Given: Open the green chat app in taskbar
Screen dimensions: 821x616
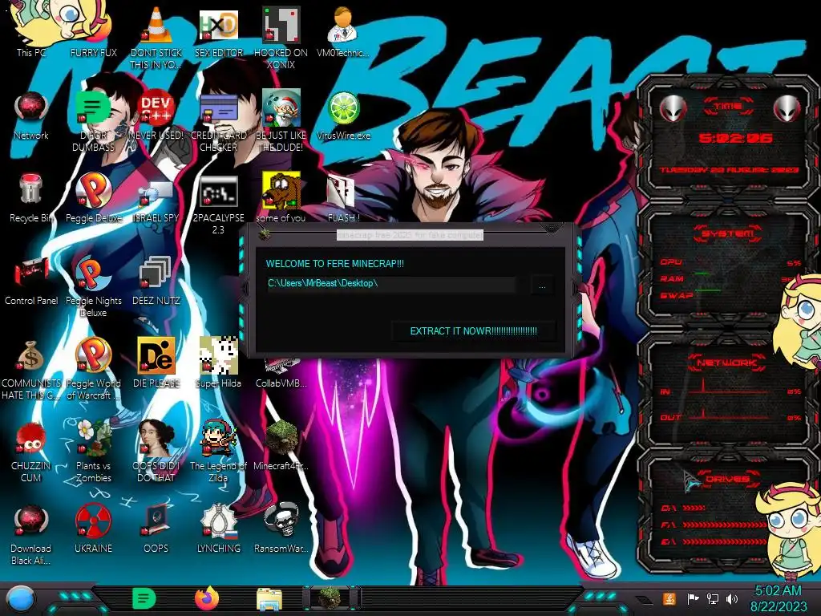Looking at the screenshot, I should [144, 598].
